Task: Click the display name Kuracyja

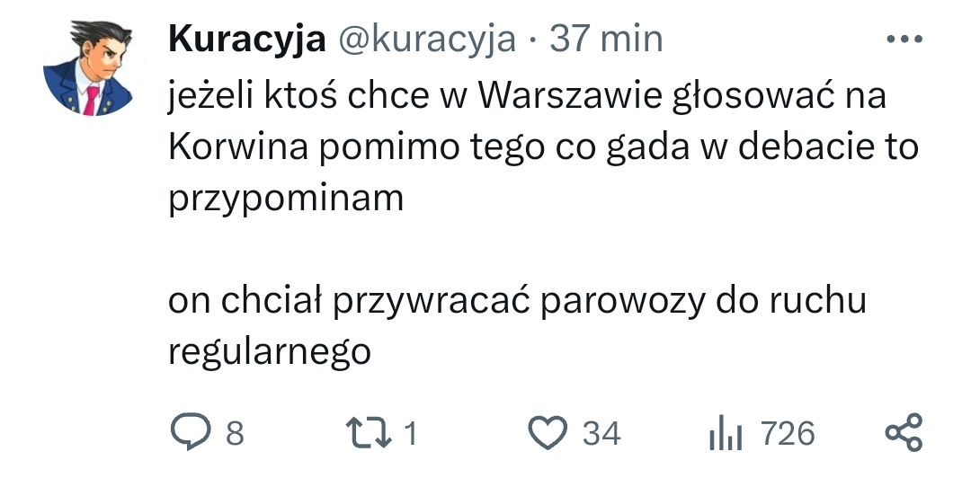Action: 246,39
